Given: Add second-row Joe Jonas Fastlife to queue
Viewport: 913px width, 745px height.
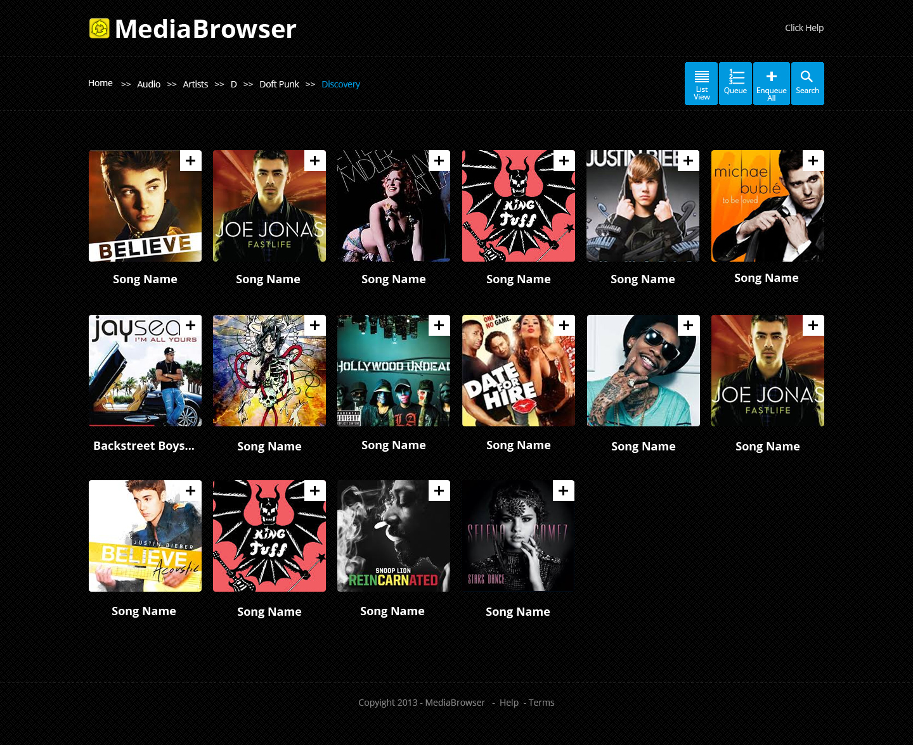Looking at the screenshot, I should [813, 326].
